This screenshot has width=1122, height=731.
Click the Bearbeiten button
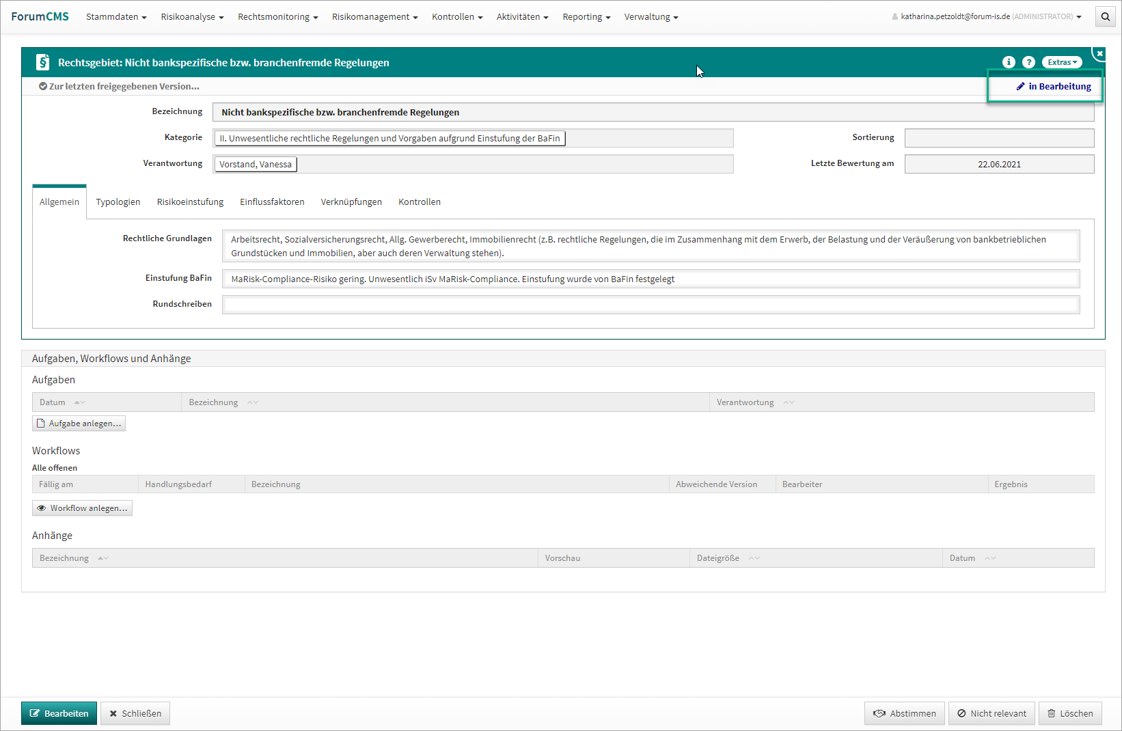coord(59,713)
